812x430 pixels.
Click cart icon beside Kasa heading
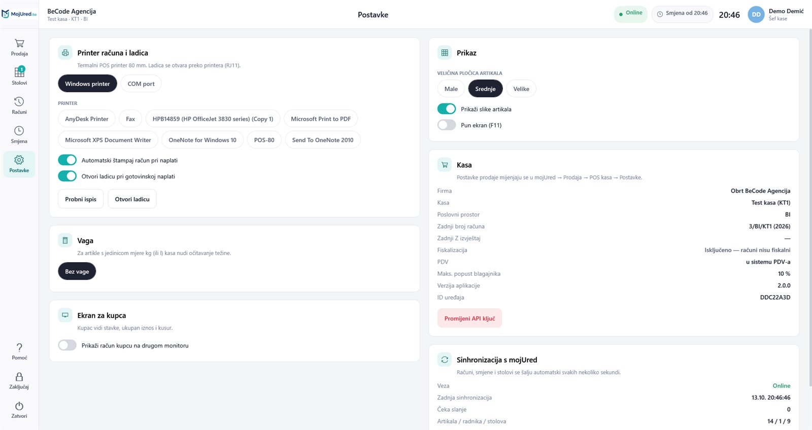pos(445,165)
